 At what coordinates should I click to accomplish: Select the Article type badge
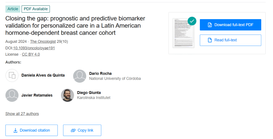(x=13, y=9)
